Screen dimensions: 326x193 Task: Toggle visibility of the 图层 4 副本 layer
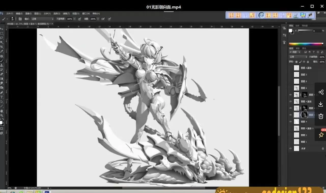290,101
